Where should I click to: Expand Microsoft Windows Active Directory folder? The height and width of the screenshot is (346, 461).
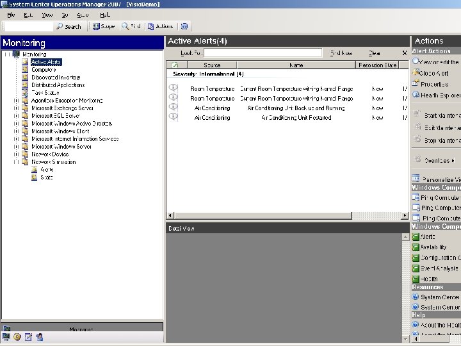pyautogui.click(x=16, y=124)
